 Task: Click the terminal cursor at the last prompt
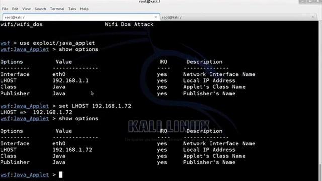(61, 175)
